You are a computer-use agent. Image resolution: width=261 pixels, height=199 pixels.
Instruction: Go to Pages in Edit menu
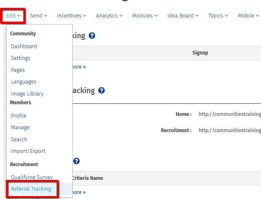pos(17,70)
